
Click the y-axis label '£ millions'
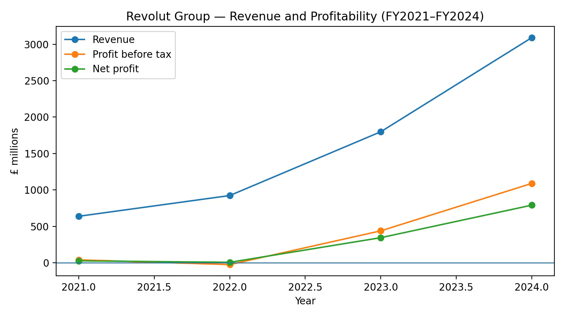tap(15, 151)
